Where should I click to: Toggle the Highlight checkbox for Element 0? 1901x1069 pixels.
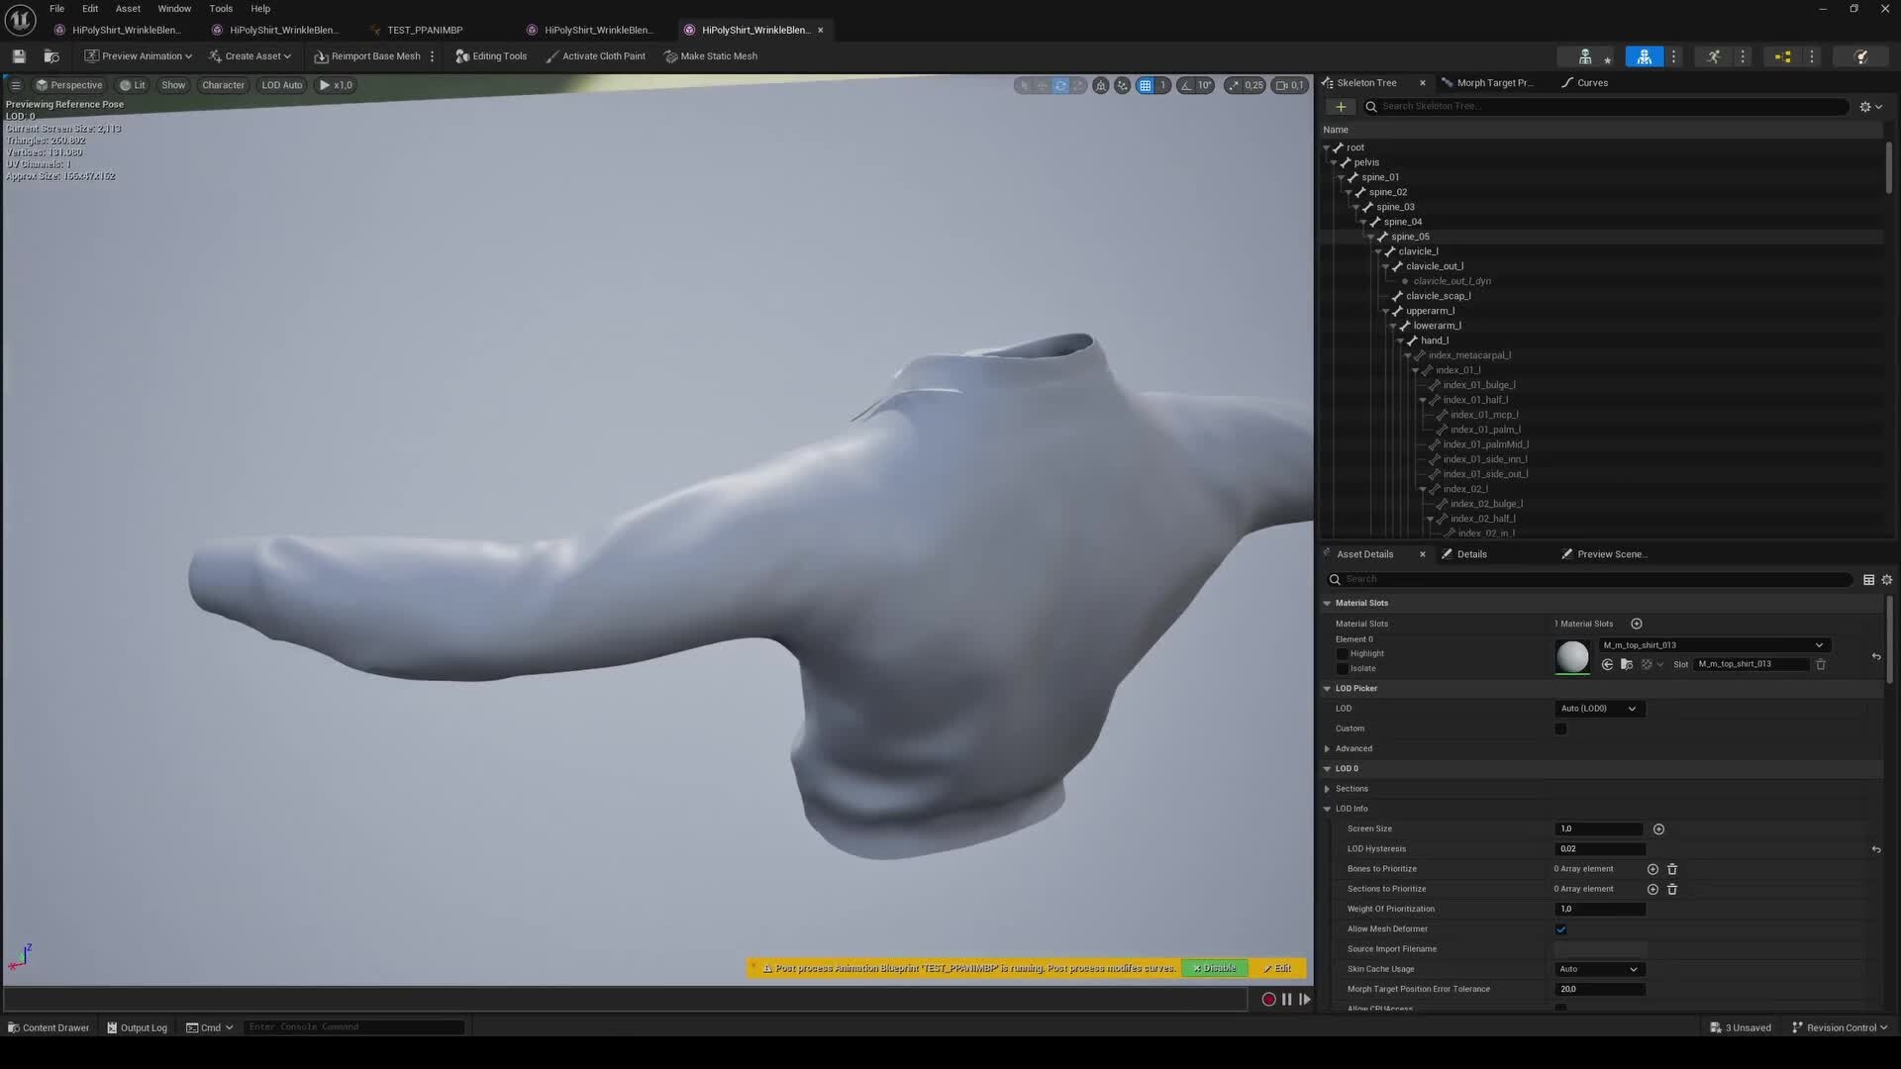(1344, 653)
